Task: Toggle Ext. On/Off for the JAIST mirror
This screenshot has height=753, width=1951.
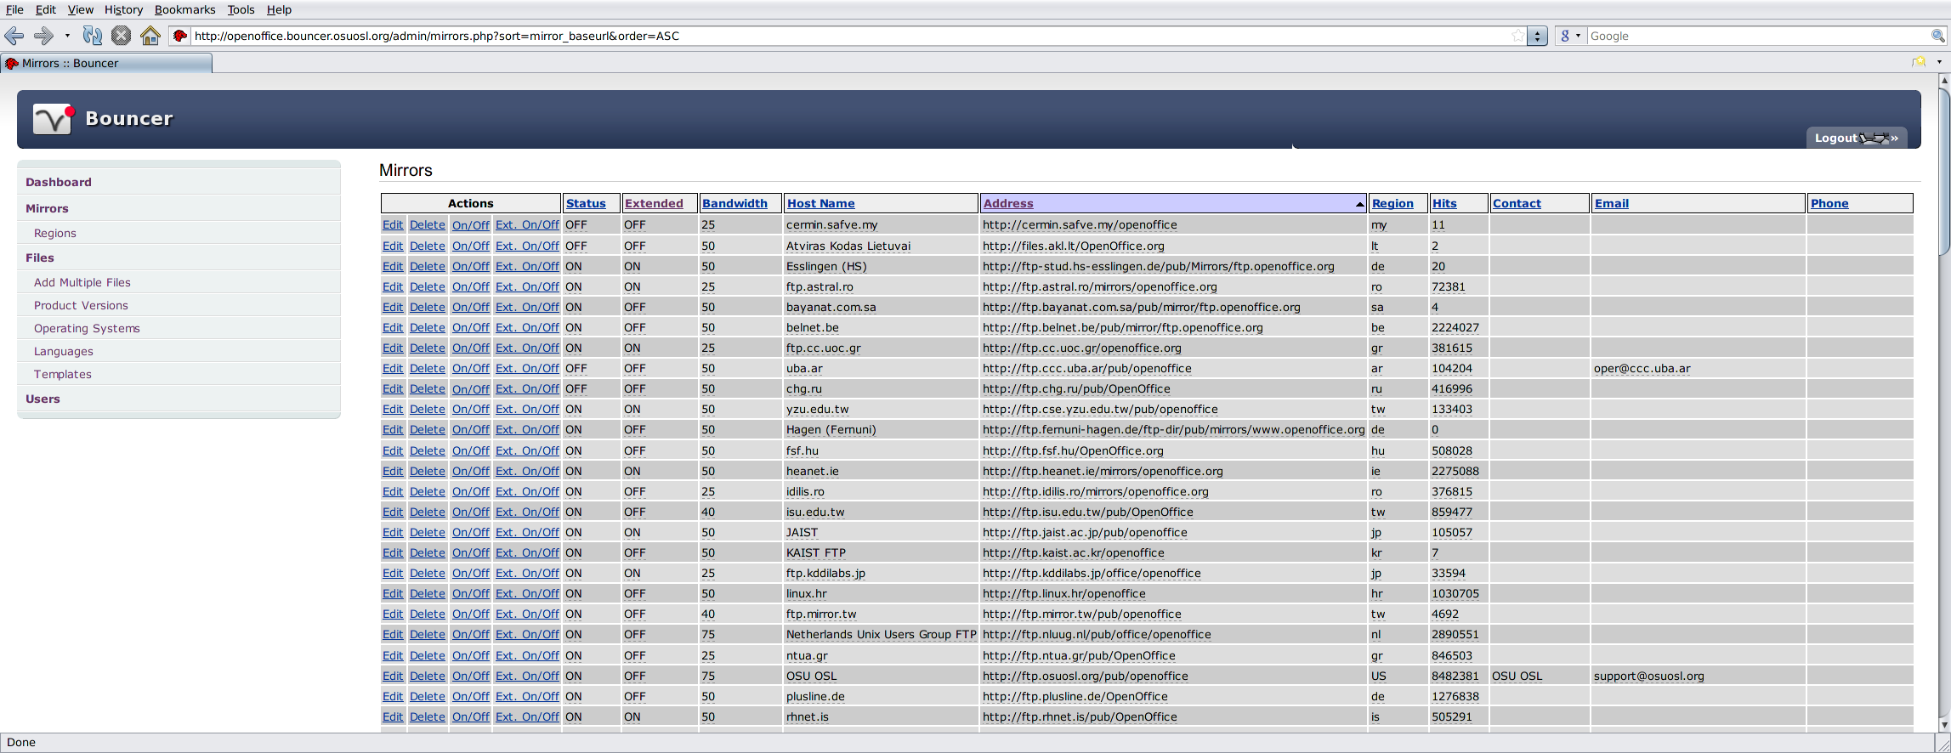Action: tap(527, 532)
